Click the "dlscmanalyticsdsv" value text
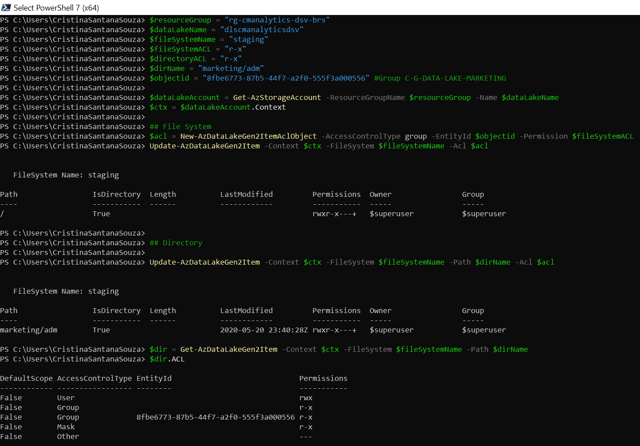640x446 pixels. click(262, 29)
